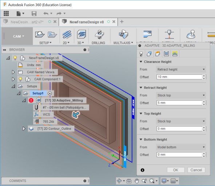Click the Multi-Axis toolpath icon
This screenshot has height=186, width=215.
click(123, 34)
